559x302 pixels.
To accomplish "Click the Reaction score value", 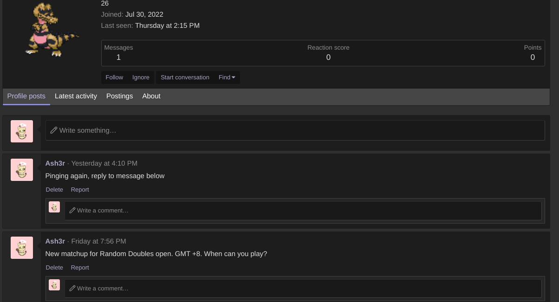I will click(x=328, y=58).
